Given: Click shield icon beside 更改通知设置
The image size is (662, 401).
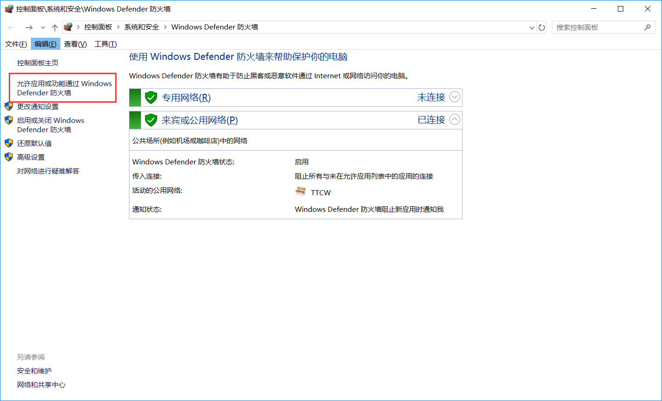Looking at the screenshot, I should point(9,106).
